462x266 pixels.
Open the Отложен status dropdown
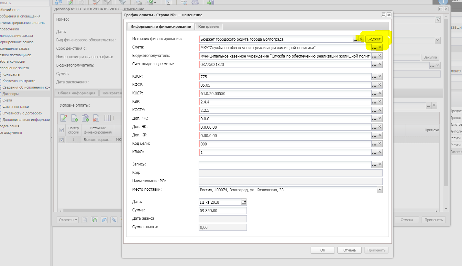(68, 220)
